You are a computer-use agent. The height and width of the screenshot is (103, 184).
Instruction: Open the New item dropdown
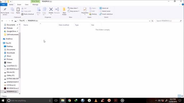coord(73,8)
